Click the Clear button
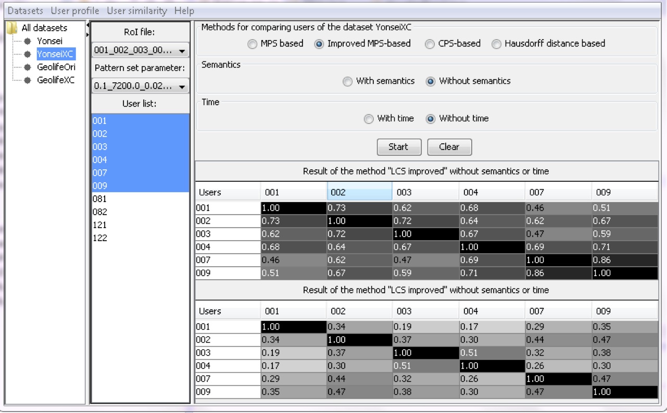The image size is (667, 413). click(449, 147)
